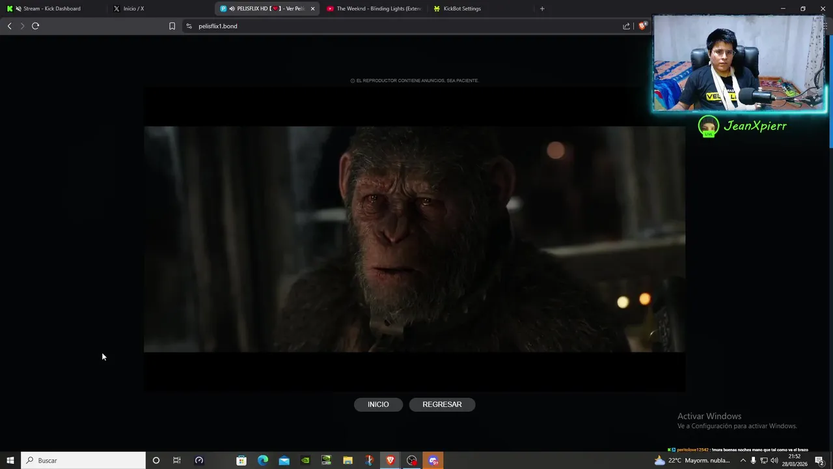Reload the pelisflix page
Viewport: 833px width, 469px height.
point(35,26)
